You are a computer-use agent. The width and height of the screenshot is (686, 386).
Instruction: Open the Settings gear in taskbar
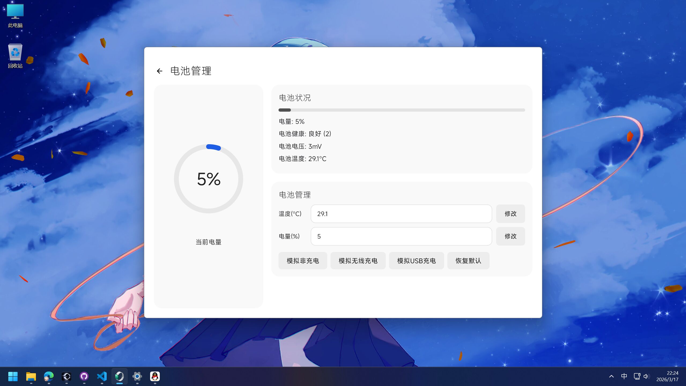click(x=137, y=376)
